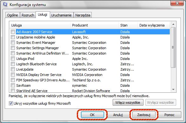
Task: Click the vertical scrollbar thumb in the services list
Action: (x=173, y=47)
